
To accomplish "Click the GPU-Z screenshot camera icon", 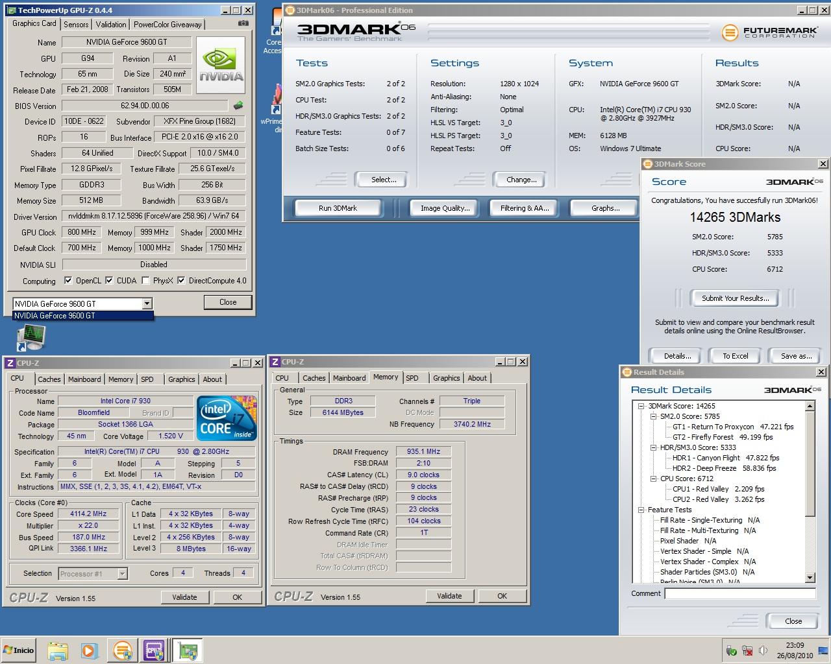I will tap(243, 23).
